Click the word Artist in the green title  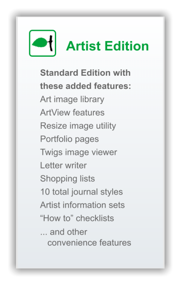[84, 46]
